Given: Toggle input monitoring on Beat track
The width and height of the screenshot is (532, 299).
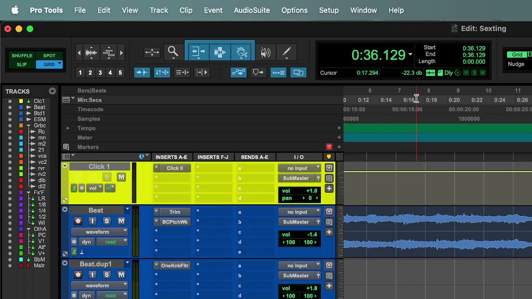Looking at the screenshot, I should [93, 221].
